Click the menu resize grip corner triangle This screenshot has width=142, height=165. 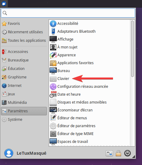click(134, 157)
